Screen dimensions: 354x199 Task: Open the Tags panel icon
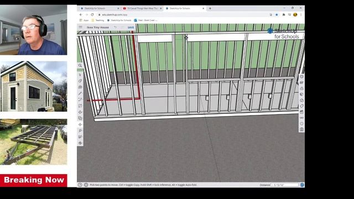tap(301, 106)
